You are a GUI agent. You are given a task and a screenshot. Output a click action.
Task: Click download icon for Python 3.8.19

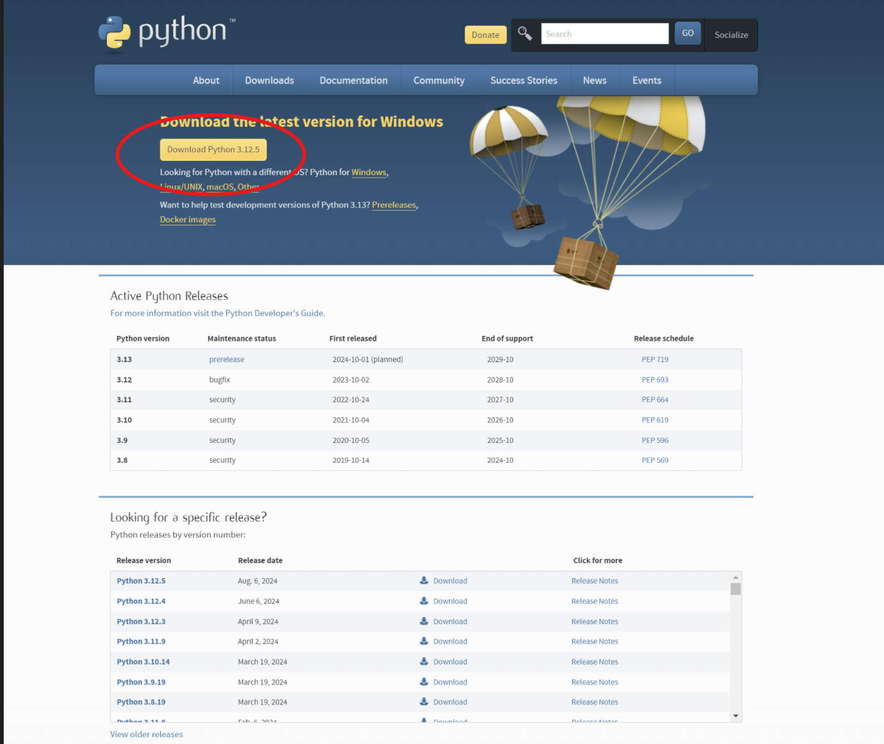(424, 702)
